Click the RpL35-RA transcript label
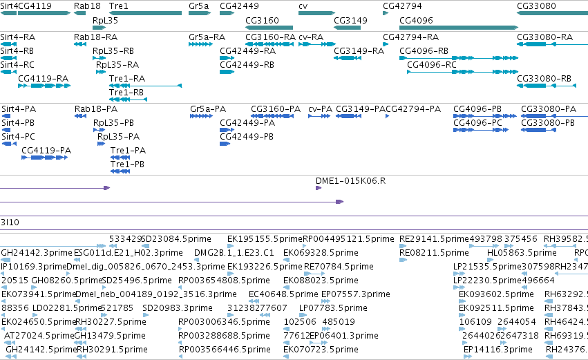Image resolution: width=588 pixels, height=360 pixels. 117,65
